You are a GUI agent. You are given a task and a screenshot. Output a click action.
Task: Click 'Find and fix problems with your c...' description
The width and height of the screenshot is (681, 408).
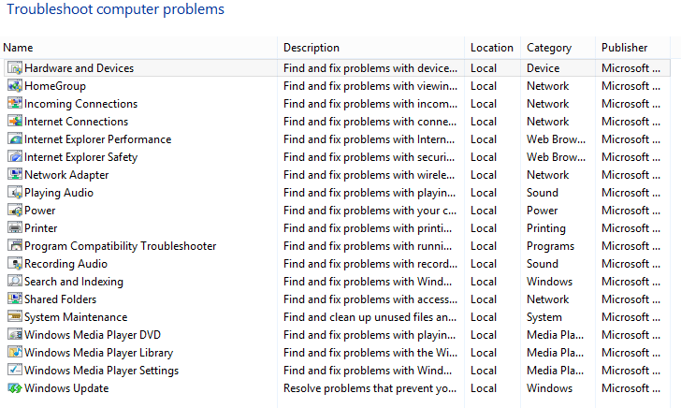click(x=370, y=211)
